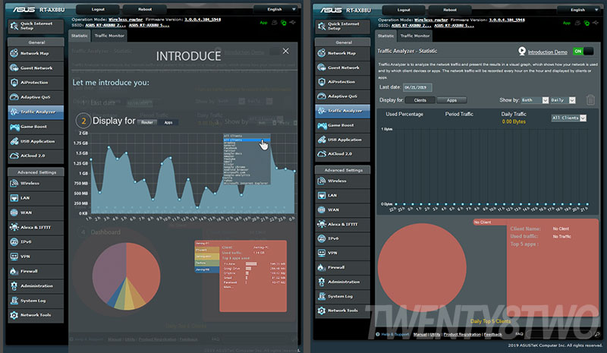Open Adaptive QoS in the left screenshot sidebar
Image resolution: width=607 pixels, height=353 pixels.
pyautogui.click(x=36, y=97)
